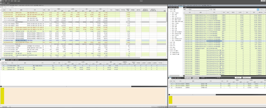Expand the tree node numbered 20 under the civil category
Screen dimensions: 266x108
(x=171, y=13)
